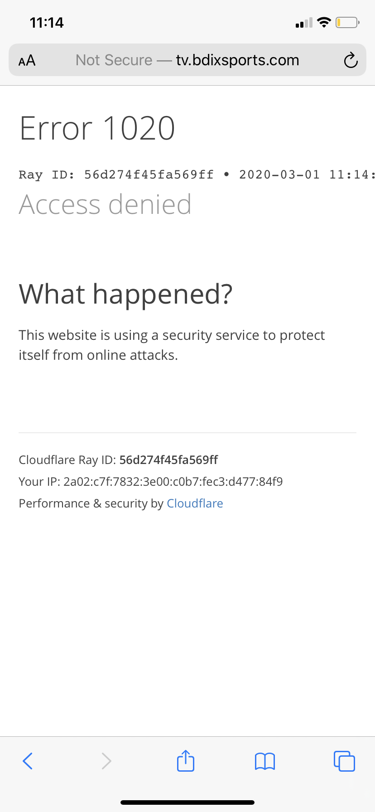Screen dimensions: 375x812
Task: Tap the cellular signal bars
Action: (303, 23)
